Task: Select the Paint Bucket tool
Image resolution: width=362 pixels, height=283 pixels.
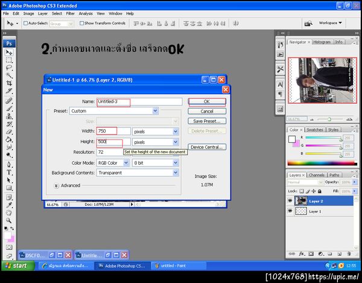Action: point(9,139)
